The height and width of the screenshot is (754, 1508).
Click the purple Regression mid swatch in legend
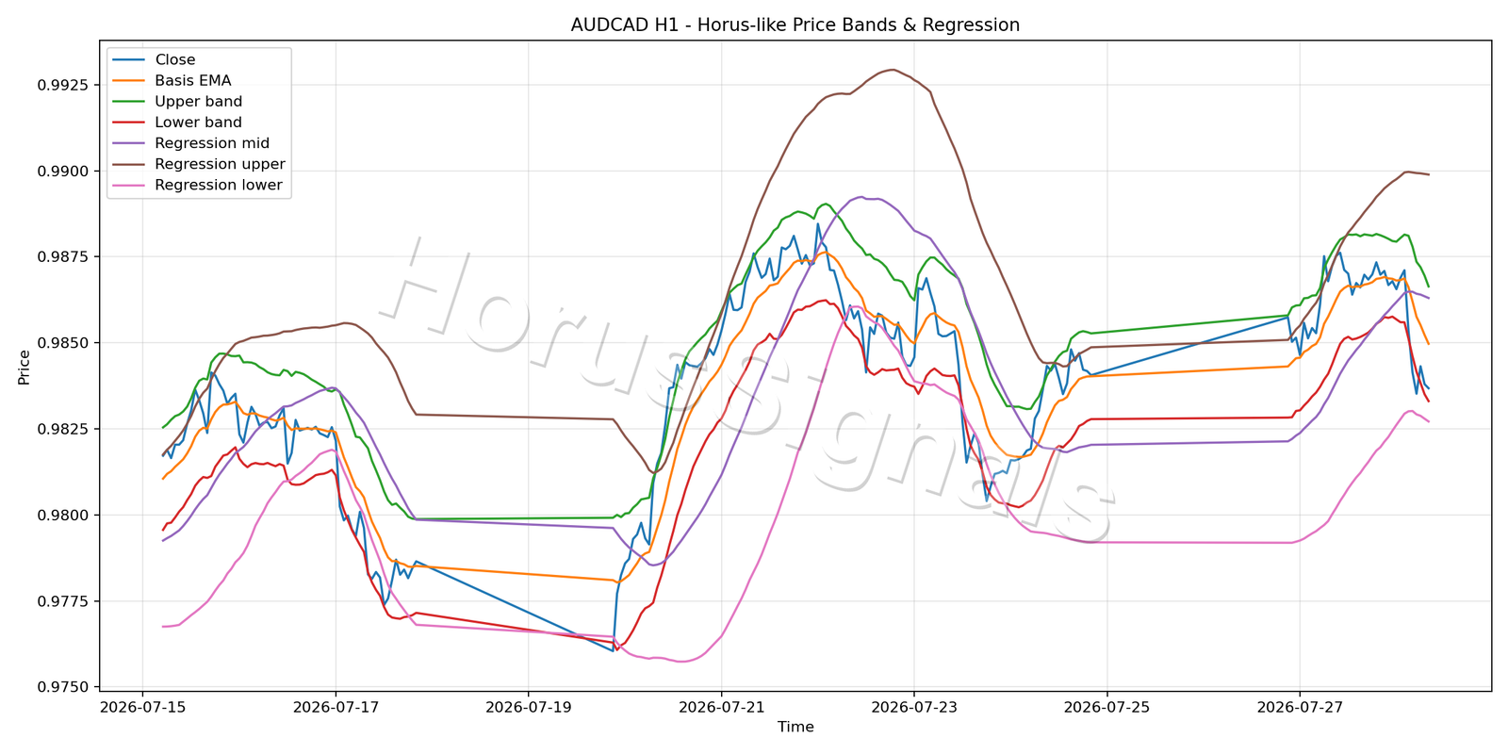click(129, 143)
